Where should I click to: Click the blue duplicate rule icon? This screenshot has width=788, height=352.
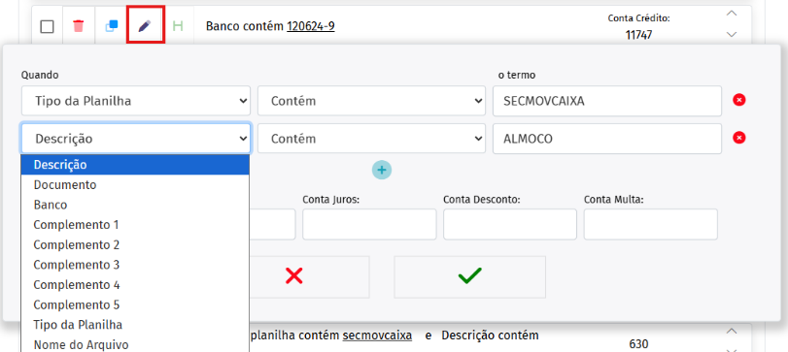(x=112, y=26)
